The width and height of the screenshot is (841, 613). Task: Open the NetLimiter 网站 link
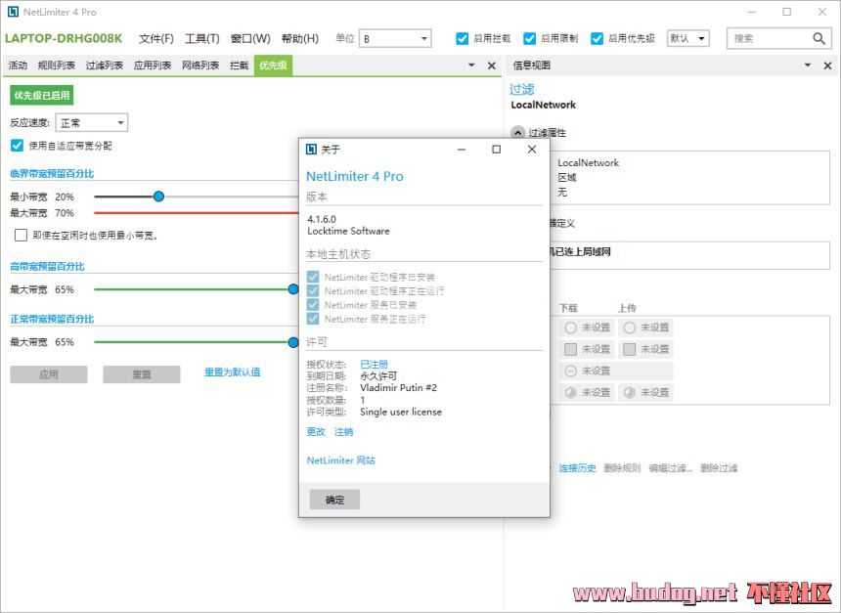[341, 460]
